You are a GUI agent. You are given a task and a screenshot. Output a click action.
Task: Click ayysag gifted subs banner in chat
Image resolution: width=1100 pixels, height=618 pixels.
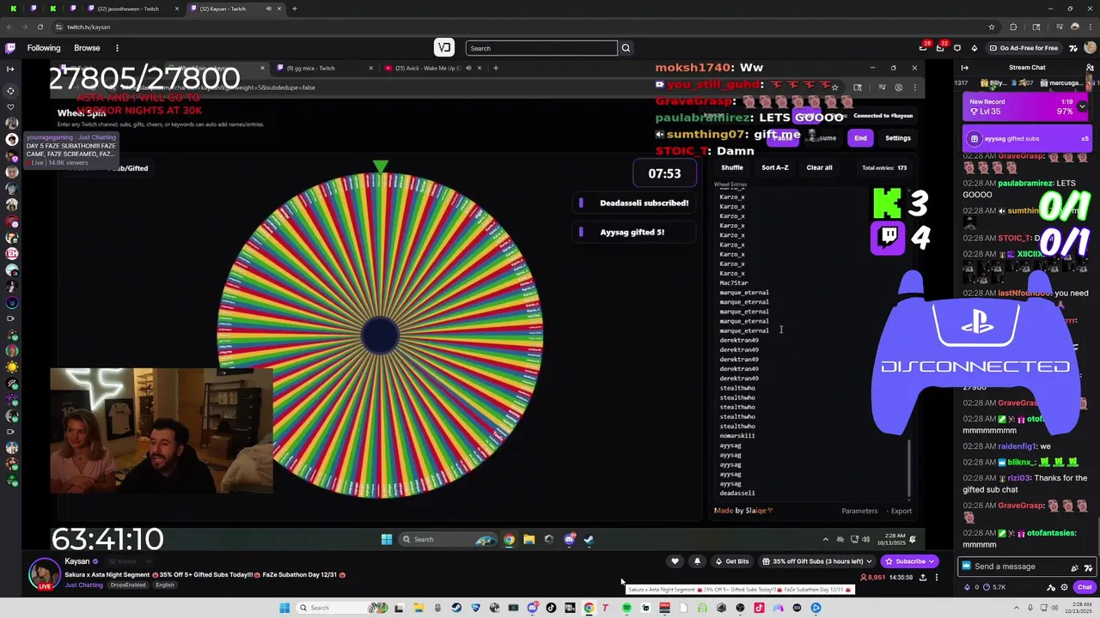pos(1028,138)
